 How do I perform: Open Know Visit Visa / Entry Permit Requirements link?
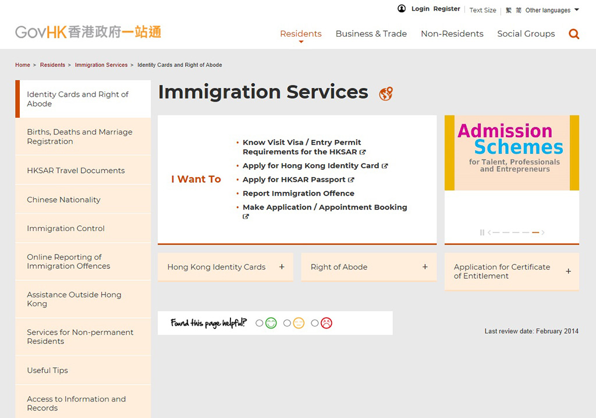(x=302, y=147)
